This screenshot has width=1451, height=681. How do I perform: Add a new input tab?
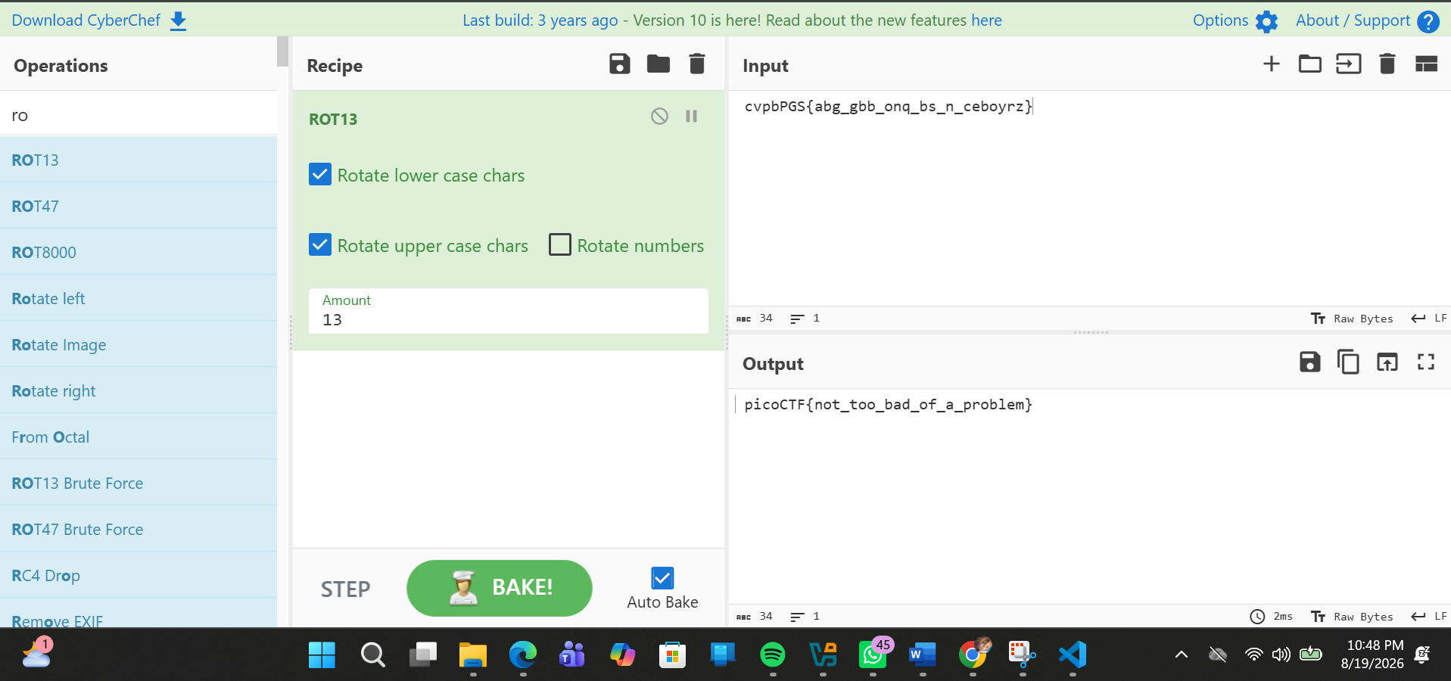click(1272, 64)
